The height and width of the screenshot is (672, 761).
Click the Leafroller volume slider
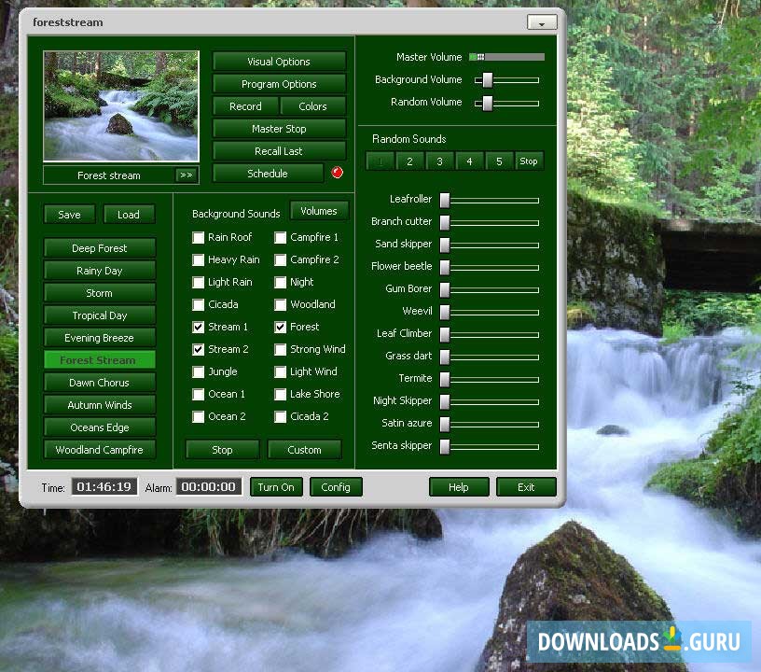[490, 200]
